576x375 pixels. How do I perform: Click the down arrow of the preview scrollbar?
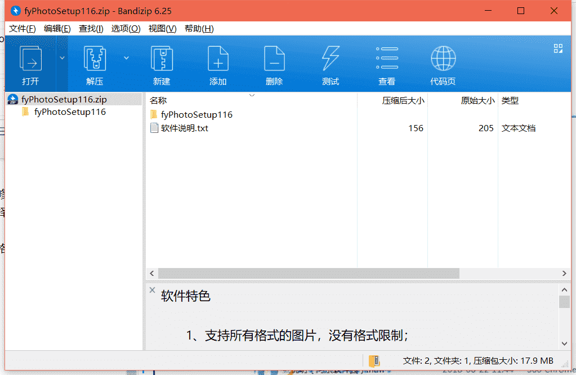click(564, 343)
